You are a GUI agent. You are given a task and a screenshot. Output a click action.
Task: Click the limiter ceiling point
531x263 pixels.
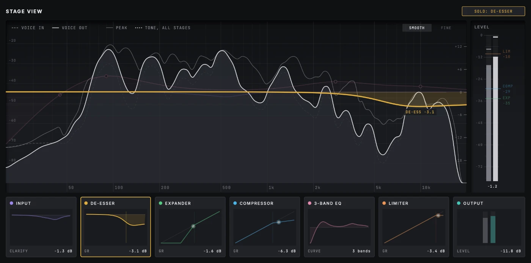pos(438,215)
